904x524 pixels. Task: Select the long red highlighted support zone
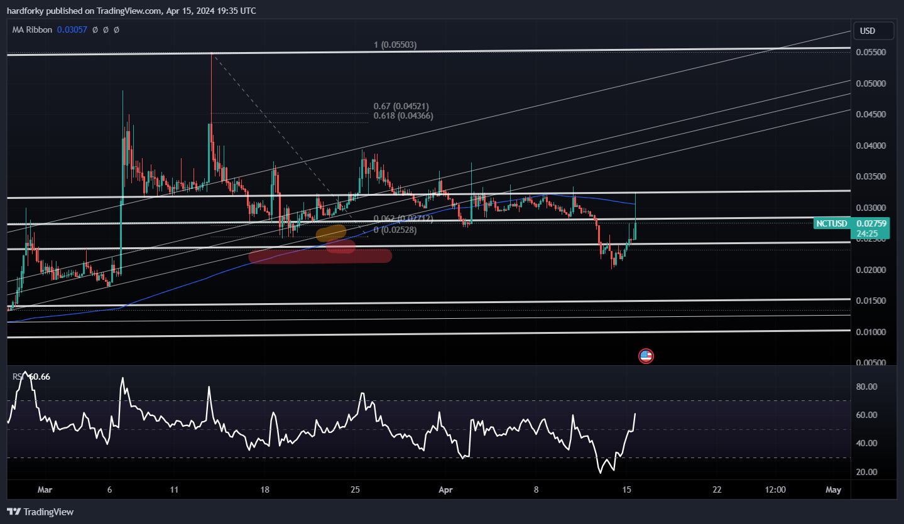[x=320, y=256]
